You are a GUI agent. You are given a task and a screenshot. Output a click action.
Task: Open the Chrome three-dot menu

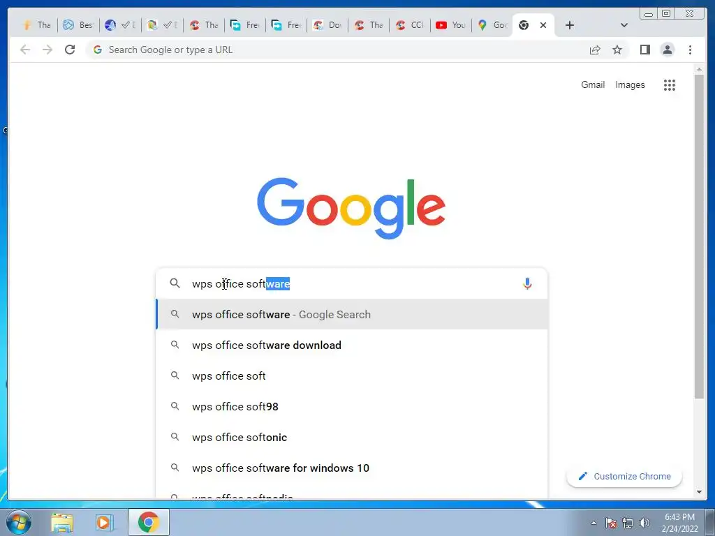coord(690,50)
